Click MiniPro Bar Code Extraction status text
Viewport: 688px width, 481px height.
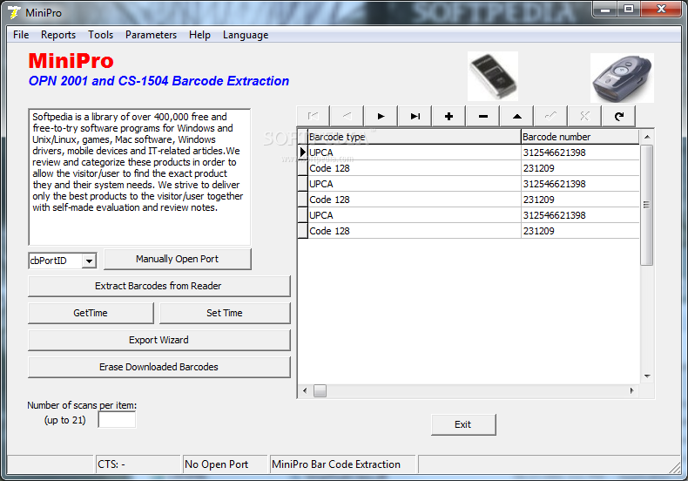[x=336, y=464]
